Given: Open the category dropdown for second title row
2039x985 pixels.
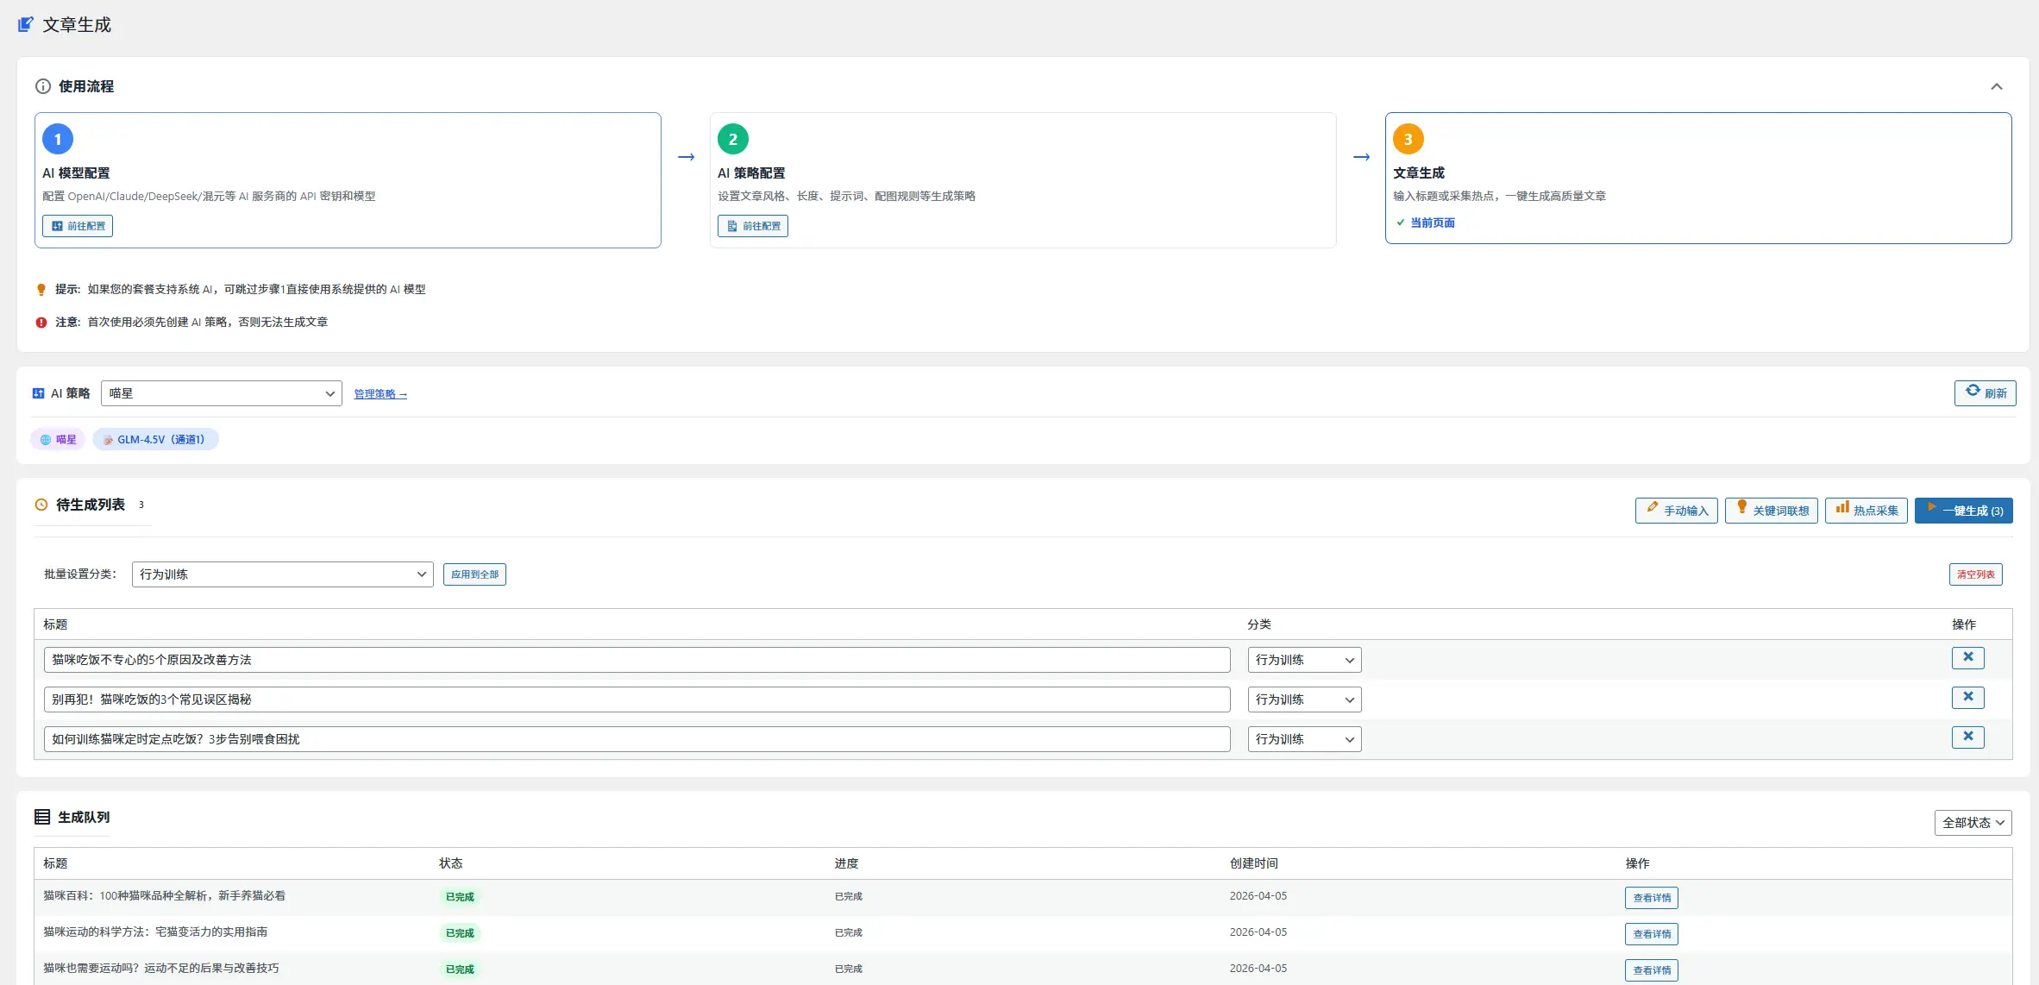Looking at the screenshot, I should [1304, 700].
